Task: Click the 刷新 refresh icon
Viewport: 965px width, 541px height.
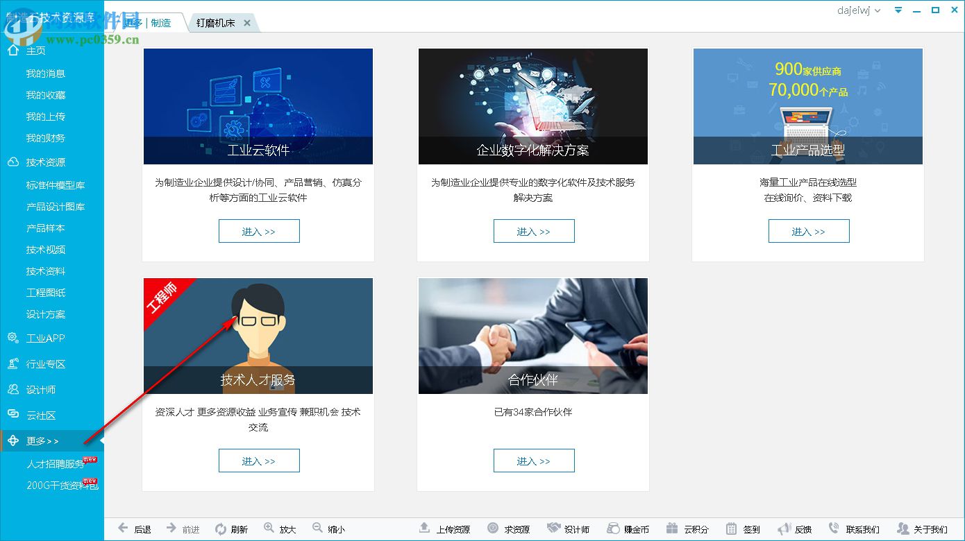Action: pyautogui.click(x=233, y=528)
